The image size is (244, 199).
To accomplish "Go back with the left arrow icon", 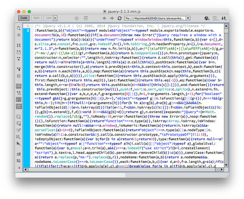I will click(x=104, y=18).
